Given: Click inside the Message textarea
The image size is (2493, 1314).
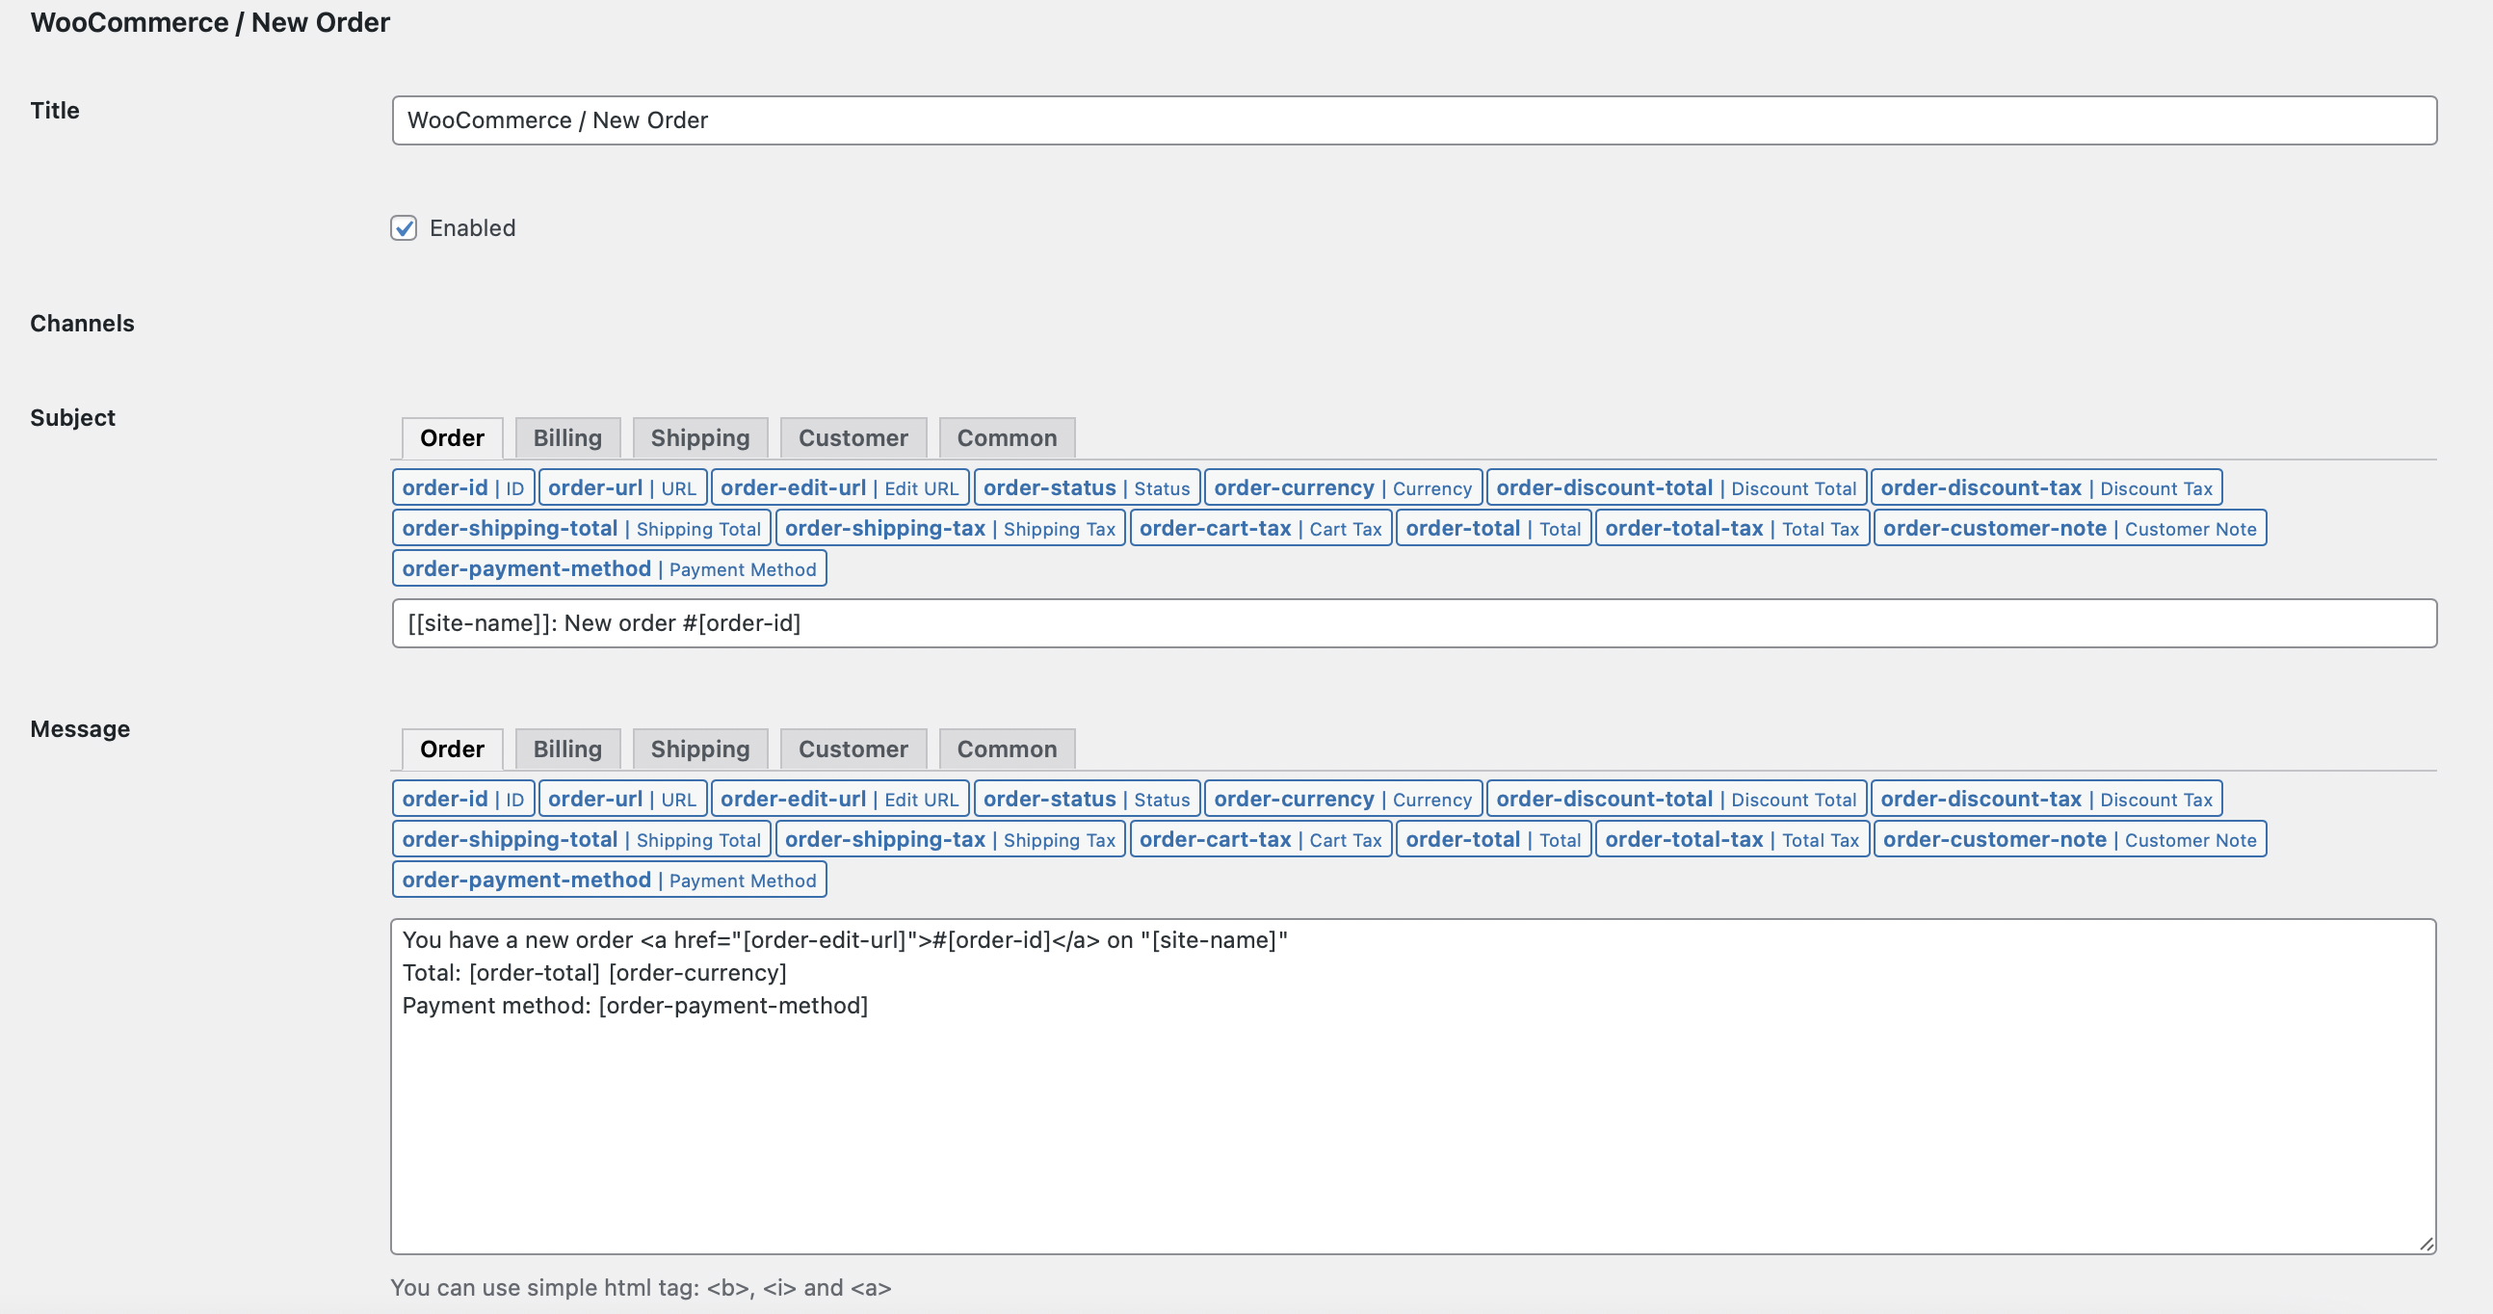Looking at the screenshot, I should click(x=1414, y=1087).
